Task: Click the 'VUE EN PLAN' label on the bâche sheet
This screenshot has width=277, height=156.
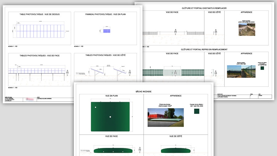Action: coord(111,96)
